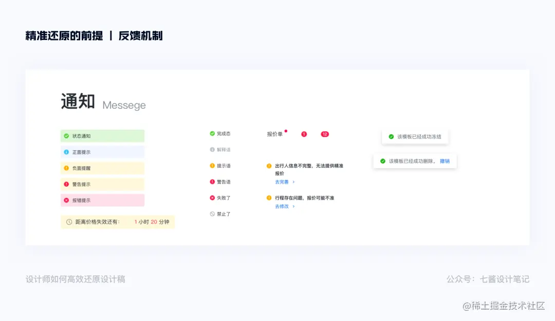Expand details with the chevron after 去完善
Image resolution: width=555 pixels, height=321 pixels.
tap(294, 182)
